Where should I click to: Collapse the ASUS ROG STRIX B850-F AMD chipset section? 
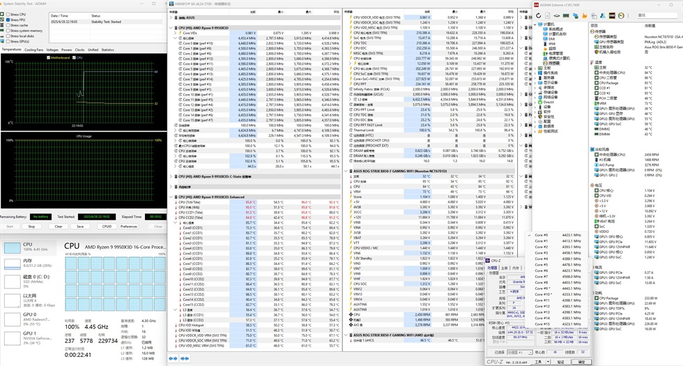(x=346, y=335)
